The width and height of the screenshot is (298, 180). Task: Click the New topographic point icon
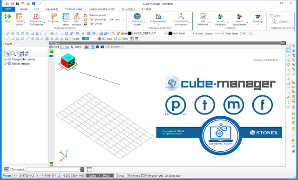coord(8,16)
